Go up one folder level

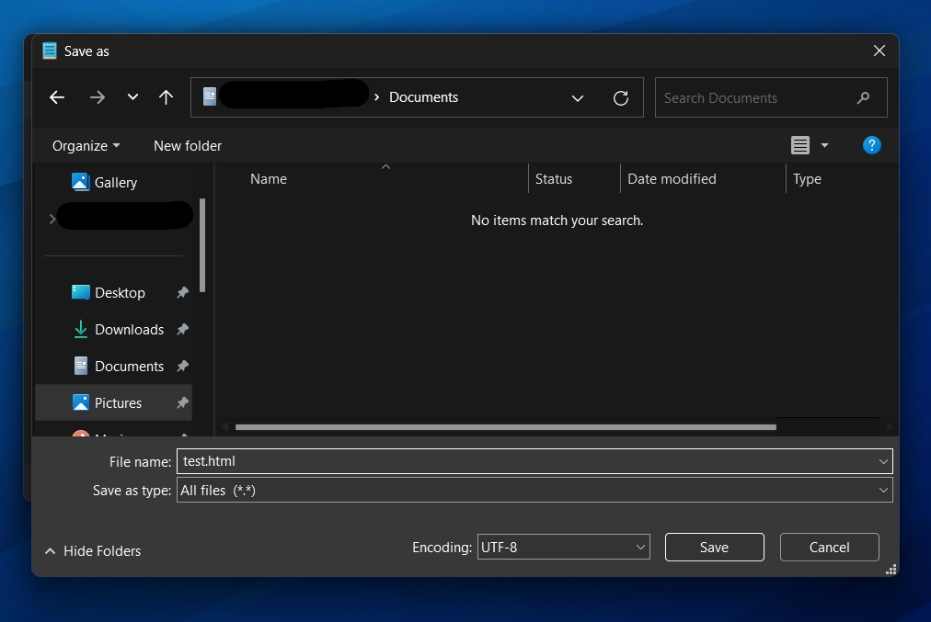point(167,97)
